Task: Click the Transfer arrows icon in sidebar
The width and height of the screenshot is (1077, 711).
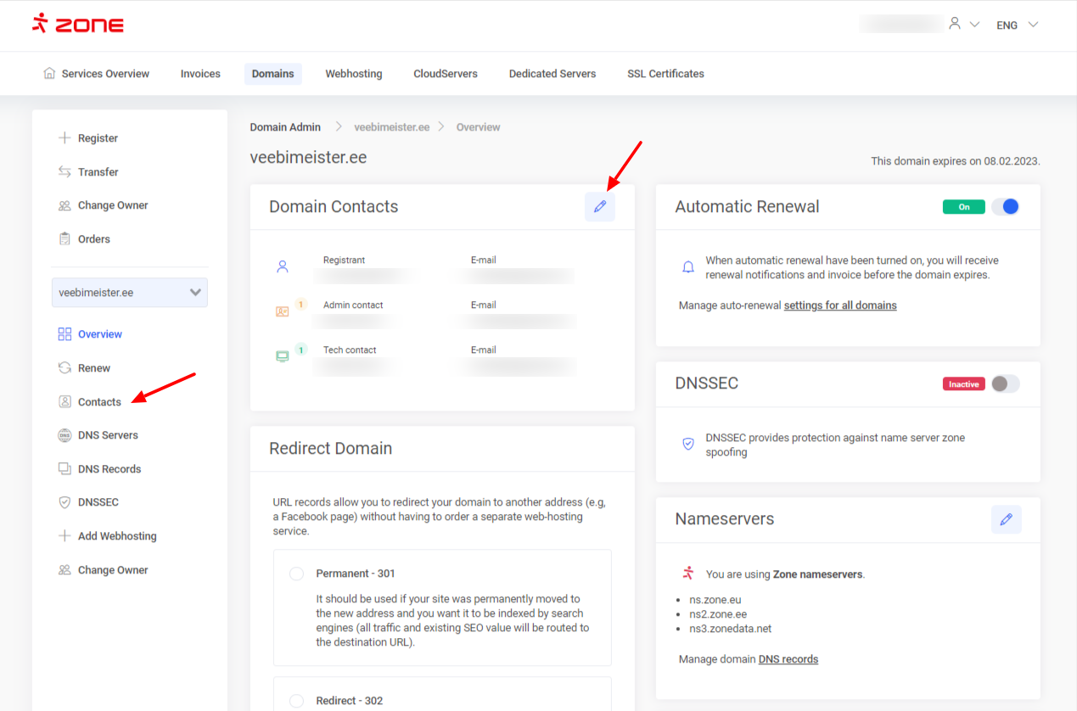Action: 65,172
